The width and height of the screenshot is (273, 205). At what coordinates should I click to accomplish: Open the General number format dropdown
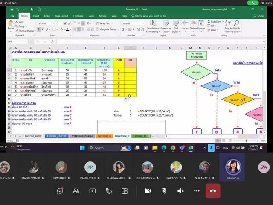(143, 23)
